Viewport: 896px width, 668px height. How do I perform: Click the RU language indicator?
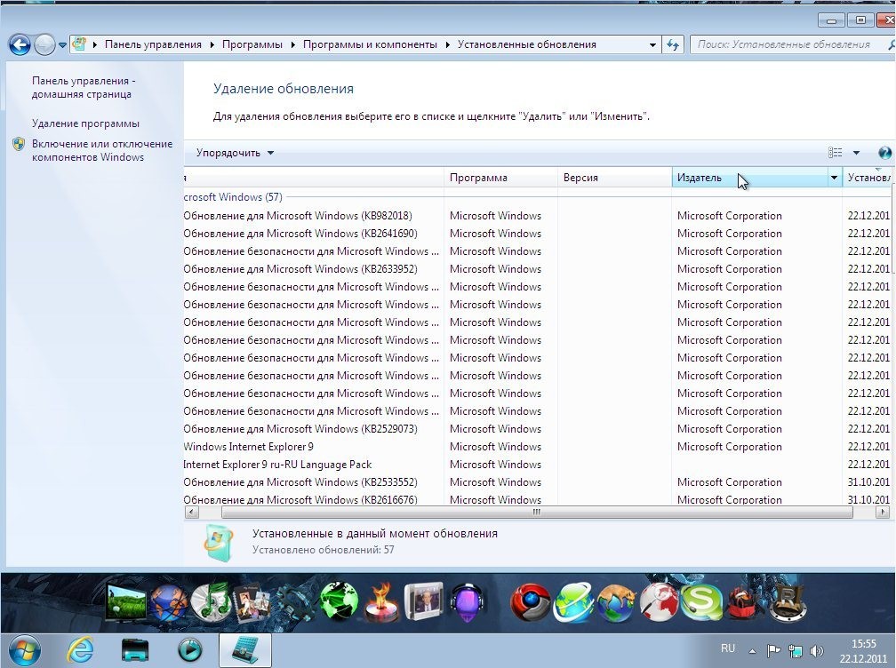728,648
